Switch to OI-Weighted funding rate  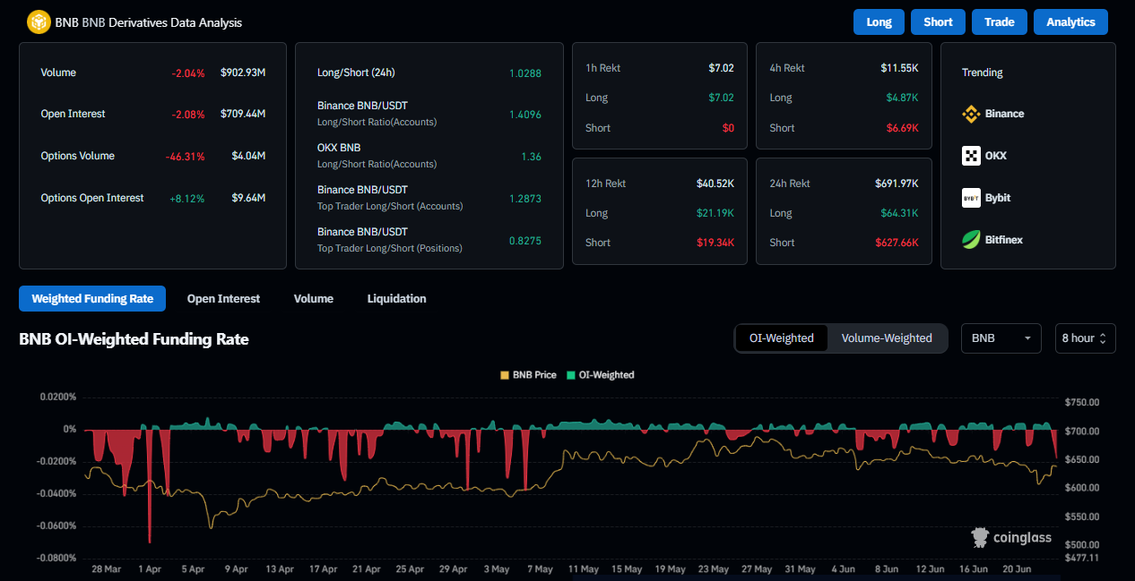pyautogui.click(x=782, y=338)
